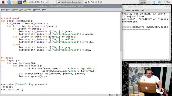Open the Window menu in IDLE Shell
Screen dimensions: 172x96
(135, 10)
